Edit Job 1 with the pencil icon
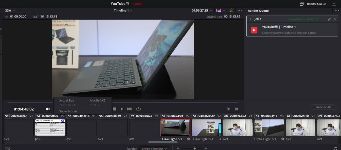The height and width of the screenshot is (150, 341). [x=329, y=19]
